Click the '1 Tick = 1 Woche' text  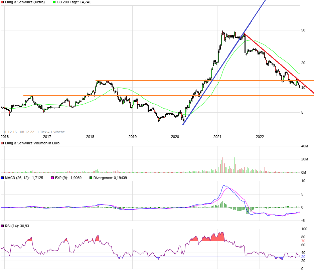51,132
